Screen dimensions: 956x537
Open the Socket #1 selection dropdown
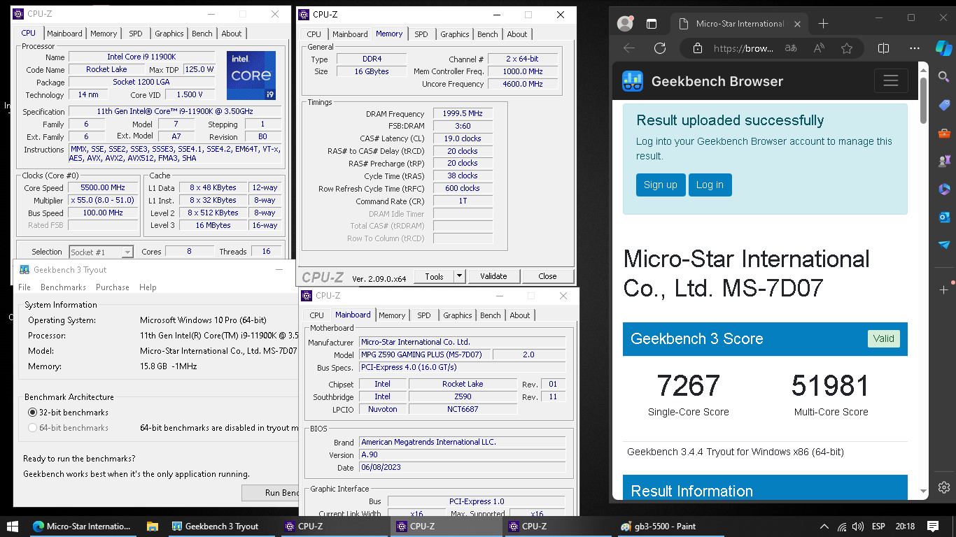coord(101,252)
